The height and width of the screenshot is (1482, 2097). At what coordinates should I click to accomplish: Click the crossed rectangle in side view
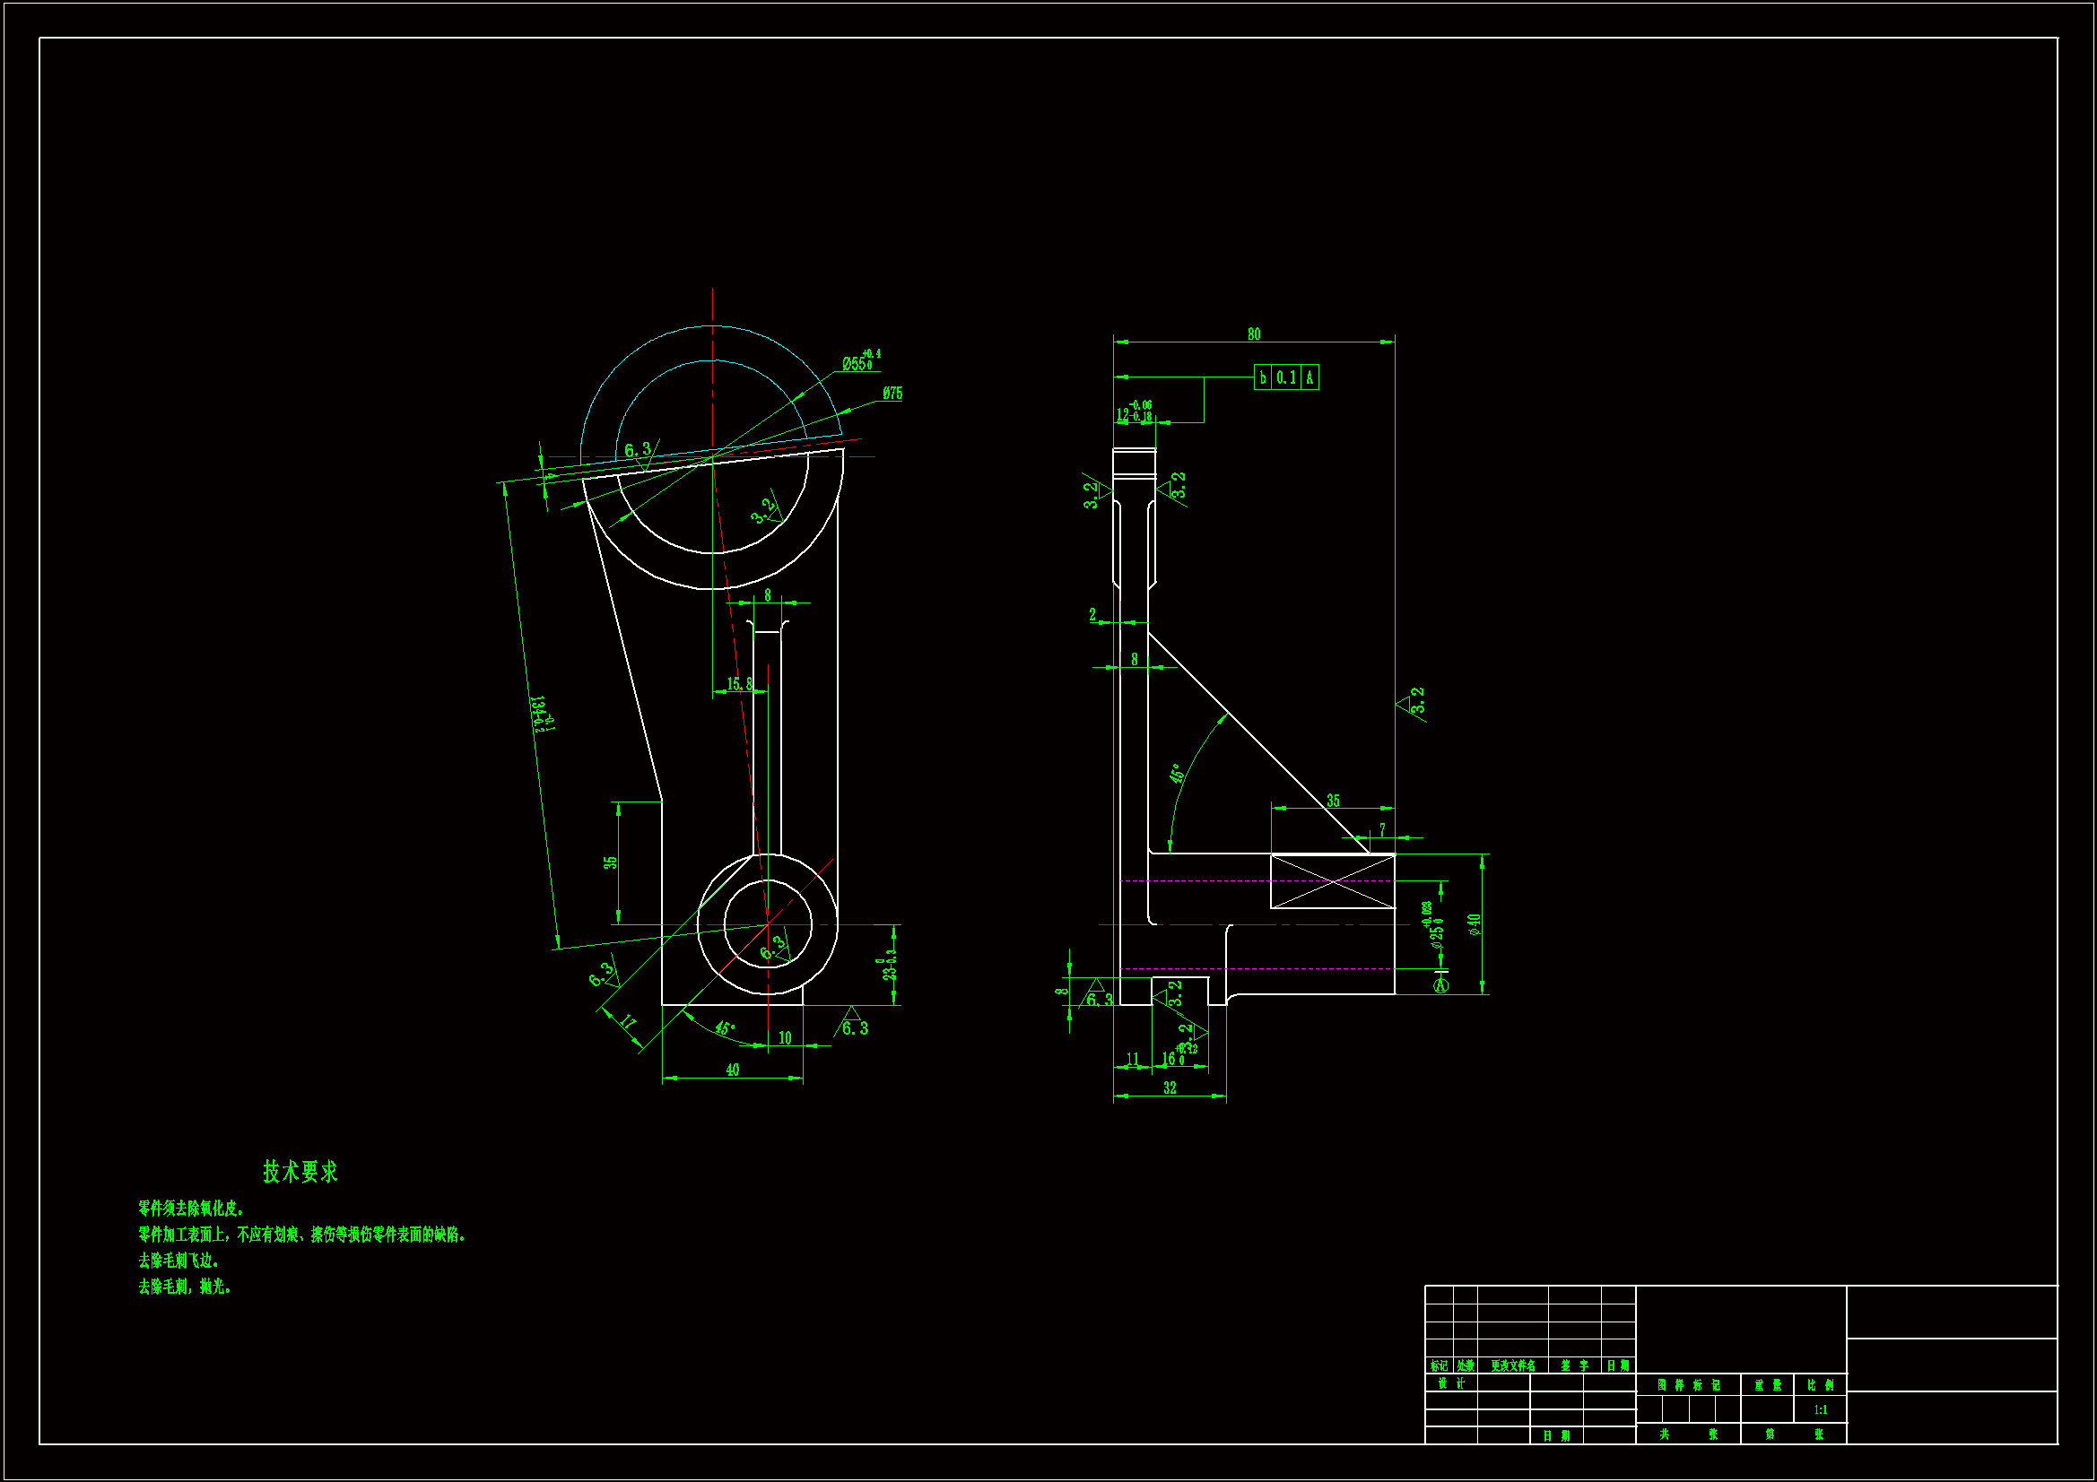tap(1333, 881)
